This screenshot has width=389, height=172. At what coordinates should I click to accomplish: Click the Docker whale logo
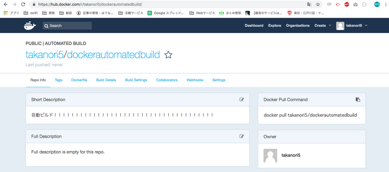pyautogui.click(x=30, y=25)
